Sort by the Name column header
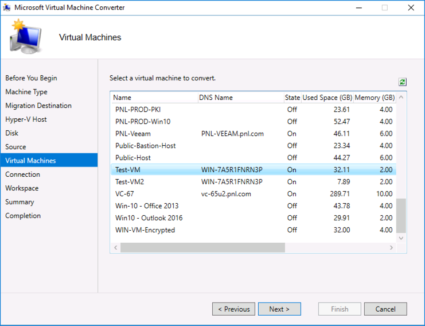This screenshot has width=425, height=326. coord(154,98)
